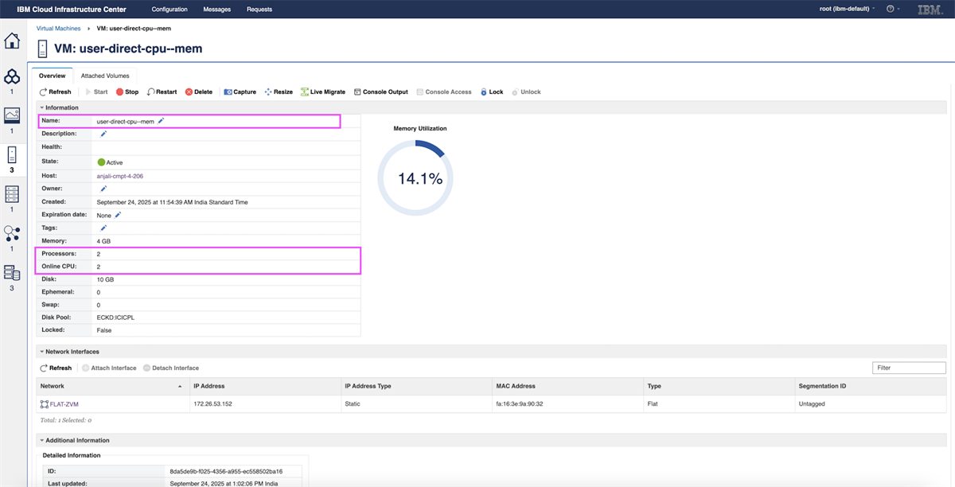Image resolution: width=955 pixels, height=487 pixels.
Task: Open the root (ibm-default) user dropdown
Action: 848,10
